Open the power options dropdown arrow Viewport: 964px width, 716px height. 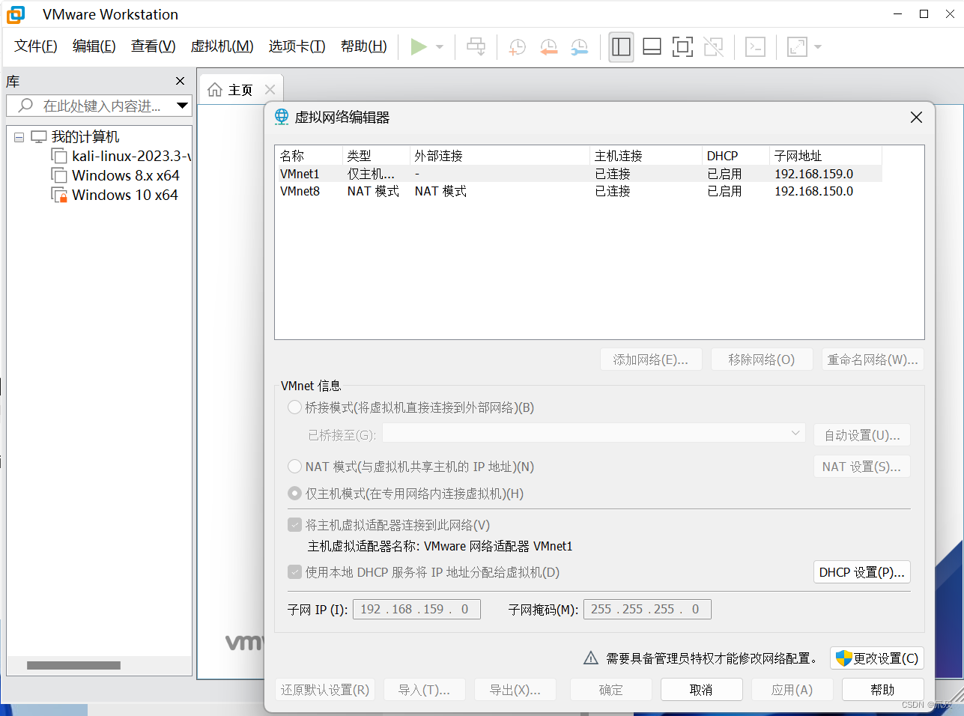[440, 47]
